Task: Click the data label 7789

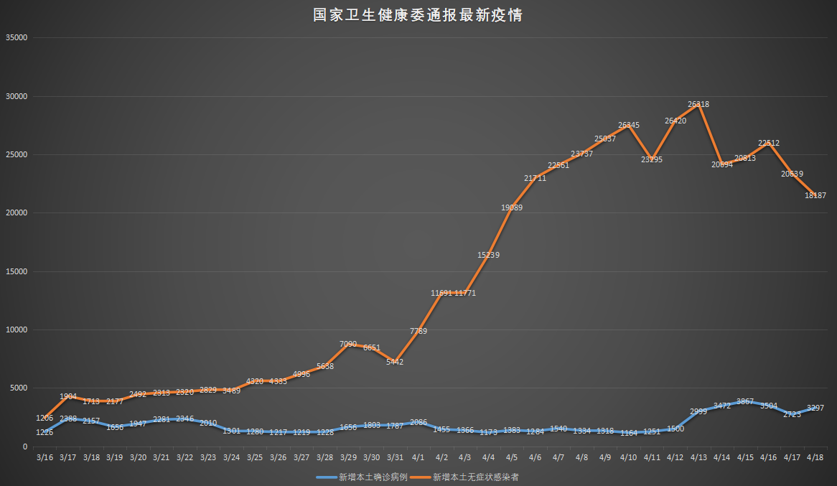Action: pos(418,331)
